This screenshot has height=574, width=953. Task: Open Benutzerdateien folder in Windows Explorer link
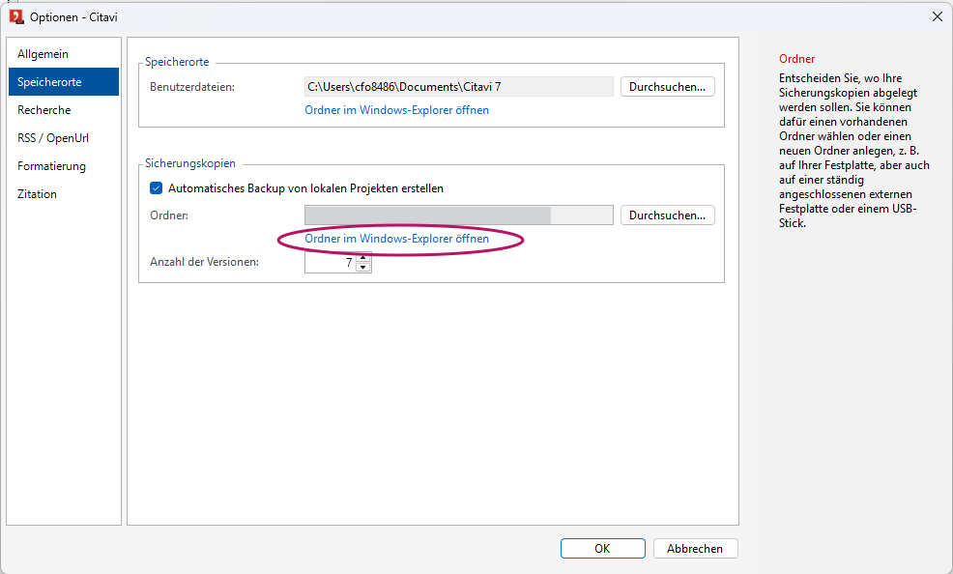click(x=397, y=110)
